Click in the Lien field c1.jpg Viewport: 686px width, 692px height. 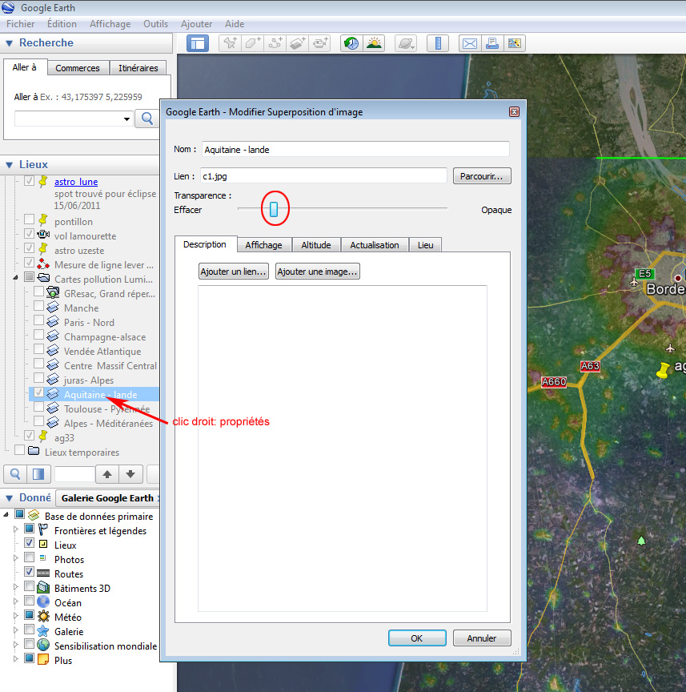323,175
